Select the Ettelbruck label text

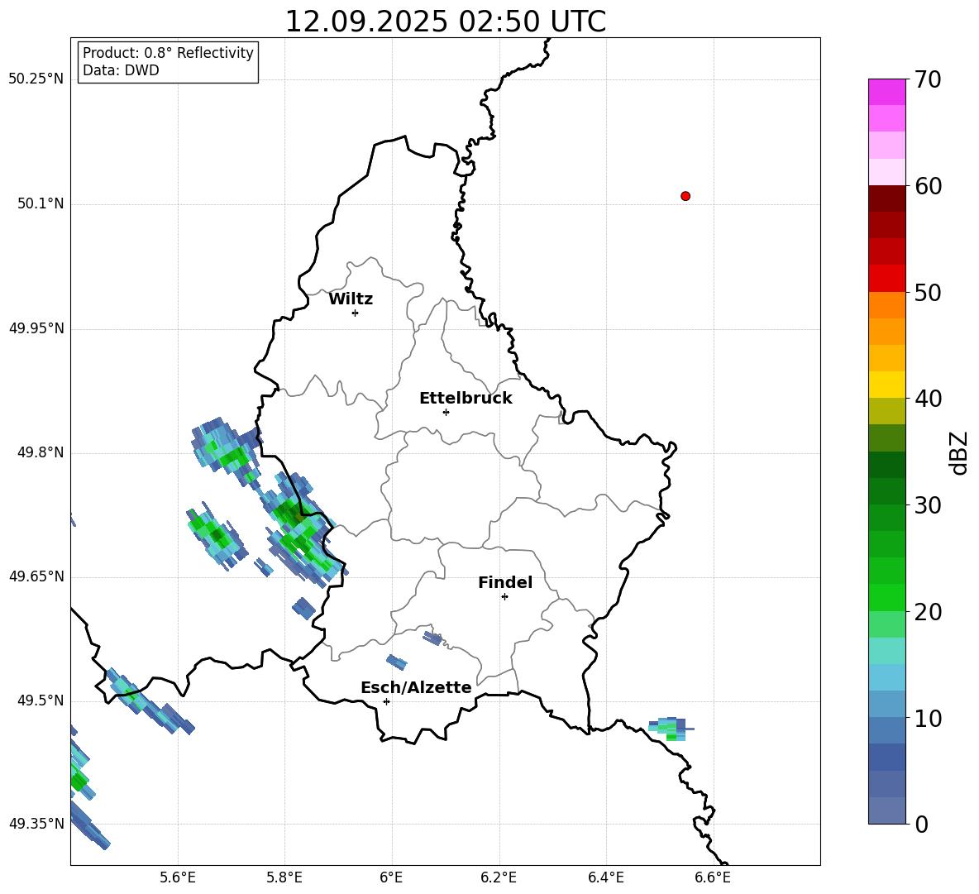pyautogui.click(x=466, y=399)
